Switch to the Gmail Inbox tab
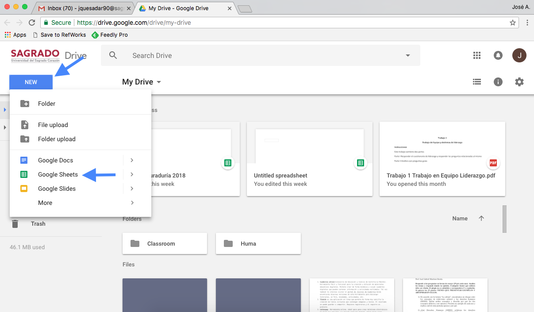This screenshot has width=534, height=312. click(85, 8)
